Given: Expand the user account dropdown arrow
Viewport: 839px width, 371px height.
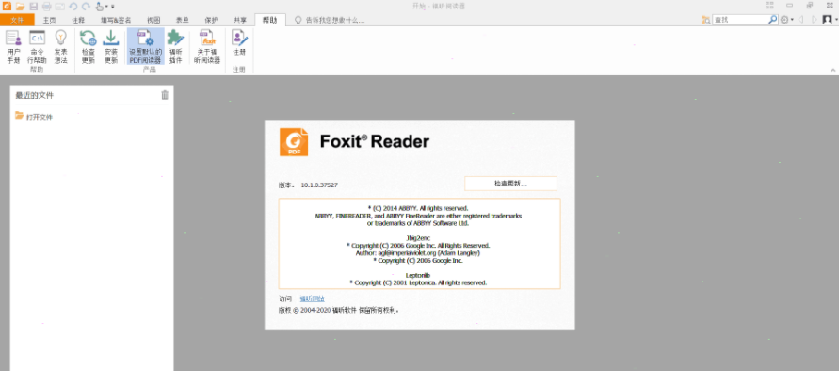Looking at the screenshot, I should (x=836, y=20).
